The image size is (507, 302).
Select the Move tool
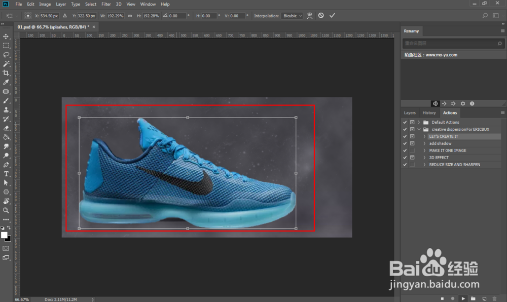[6, 36]
